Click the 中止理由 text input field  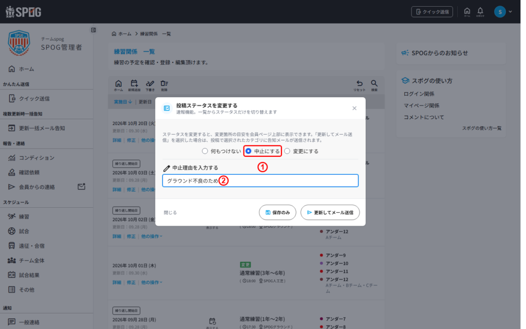pos(260,180)
